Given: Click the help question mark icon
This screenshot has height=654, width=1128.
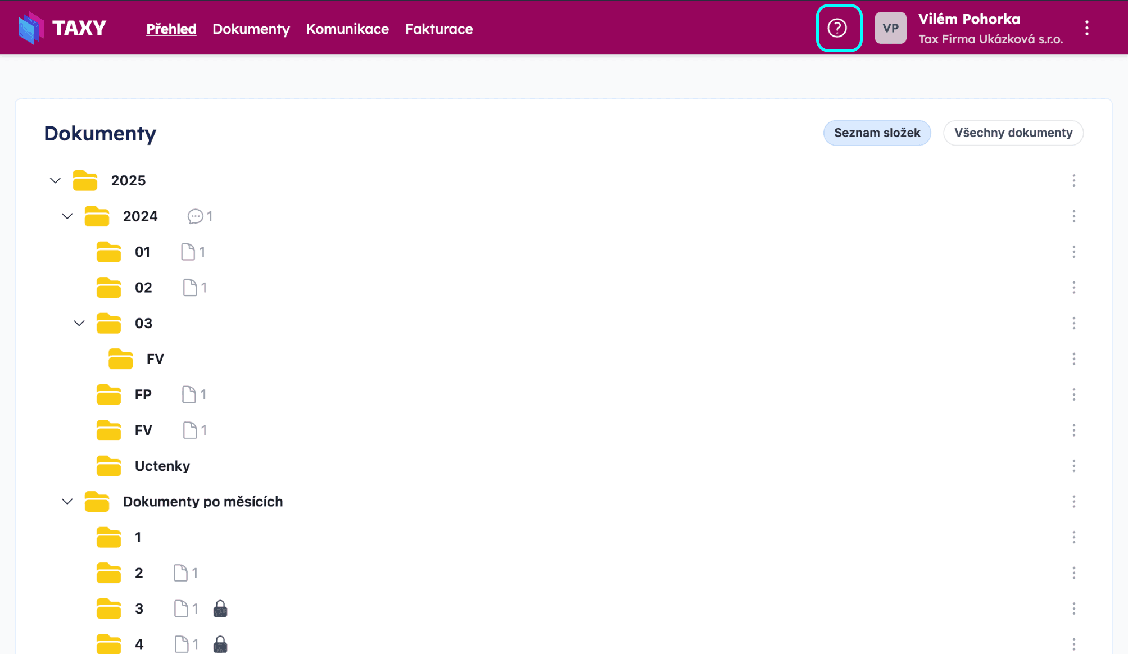Looking at the screenshot, I should click(x=837, y=28).
